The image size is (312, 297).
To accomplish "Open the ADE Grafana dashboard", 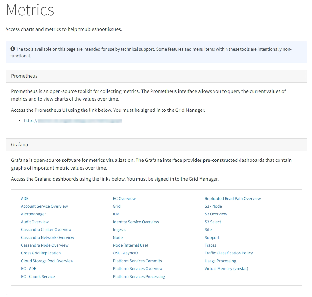I will click(25, 199).
